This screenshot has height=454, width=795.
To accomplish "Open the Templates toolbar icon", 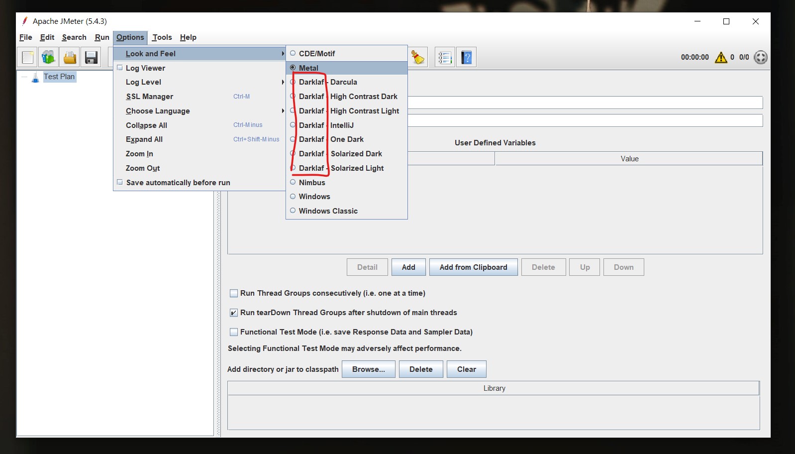I will point(49,57).
